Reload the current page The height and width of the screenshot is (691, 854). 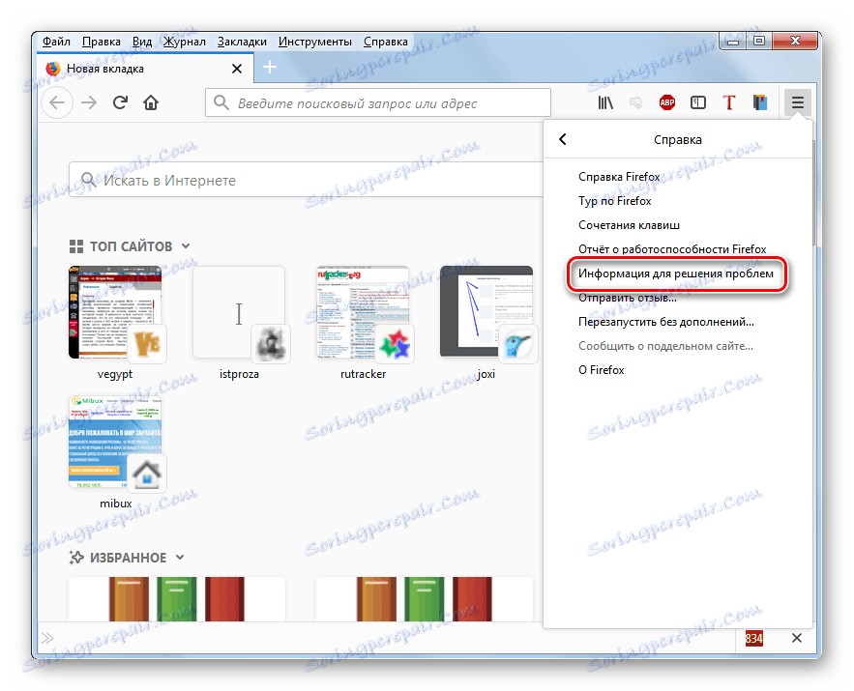pos(120,102)
